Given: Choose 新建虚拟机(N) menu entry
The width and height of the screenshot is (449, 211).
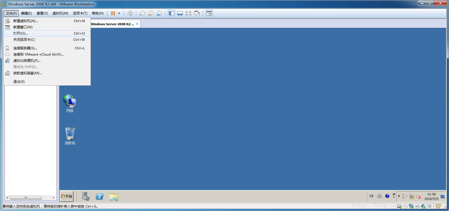Looking at the screenshot, I should [47, 21].
